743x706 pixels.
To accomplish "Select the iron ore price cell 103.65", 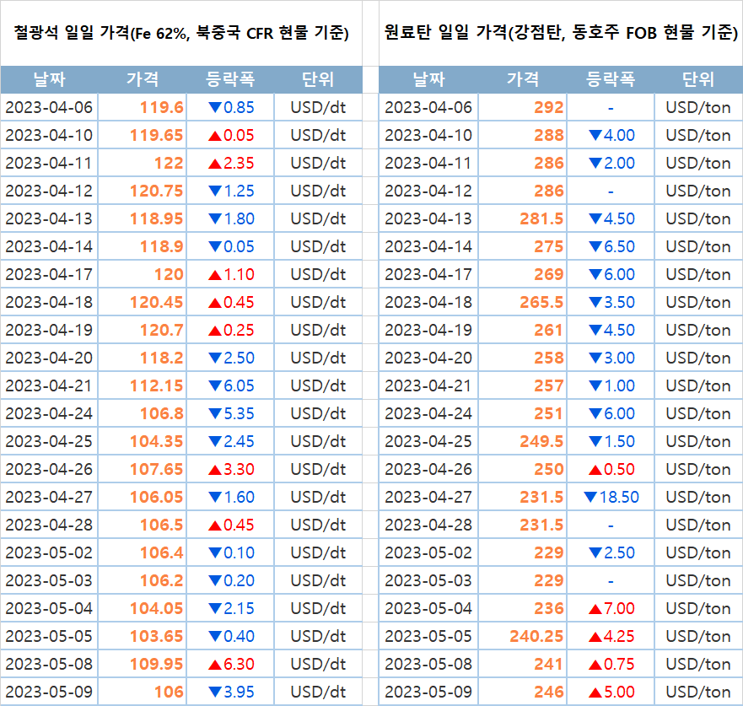I will [x=156, y=636].
